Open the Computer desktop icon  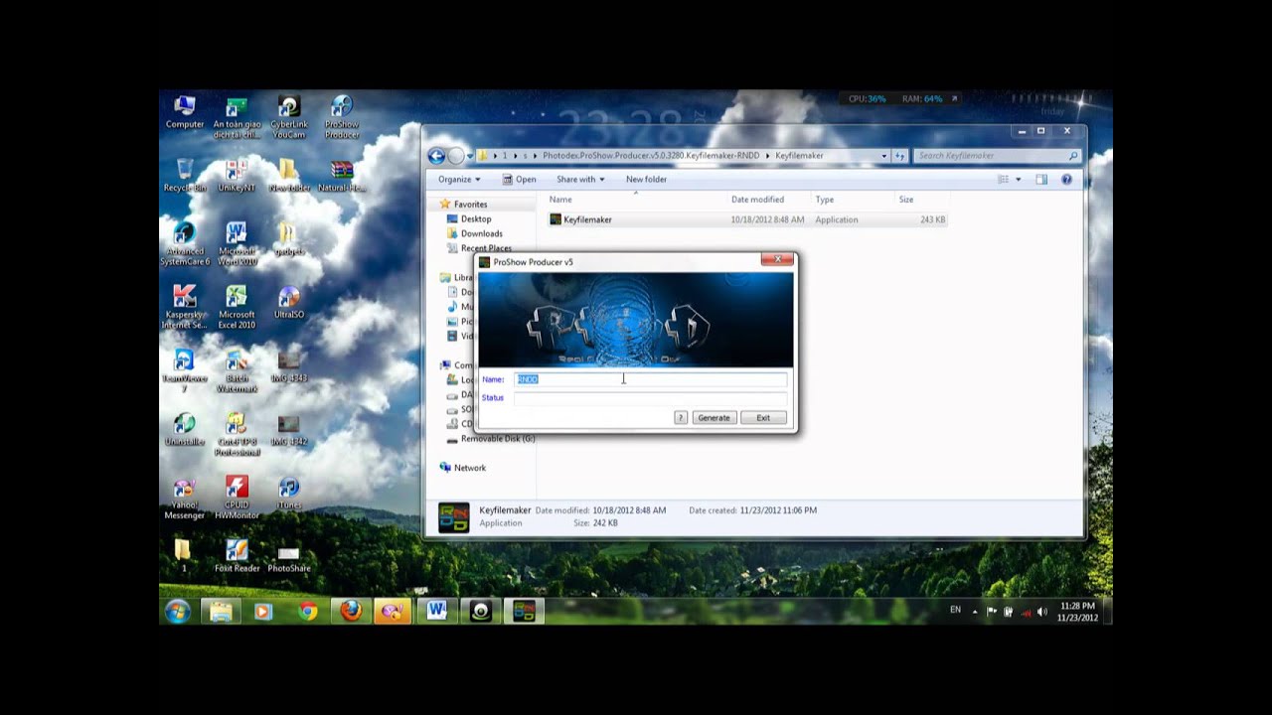[185, 112]
